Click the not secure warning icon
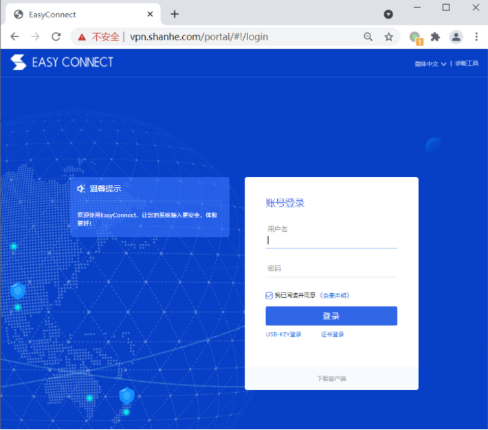This screenshot has width=488, height=430. tap(82, 36)
